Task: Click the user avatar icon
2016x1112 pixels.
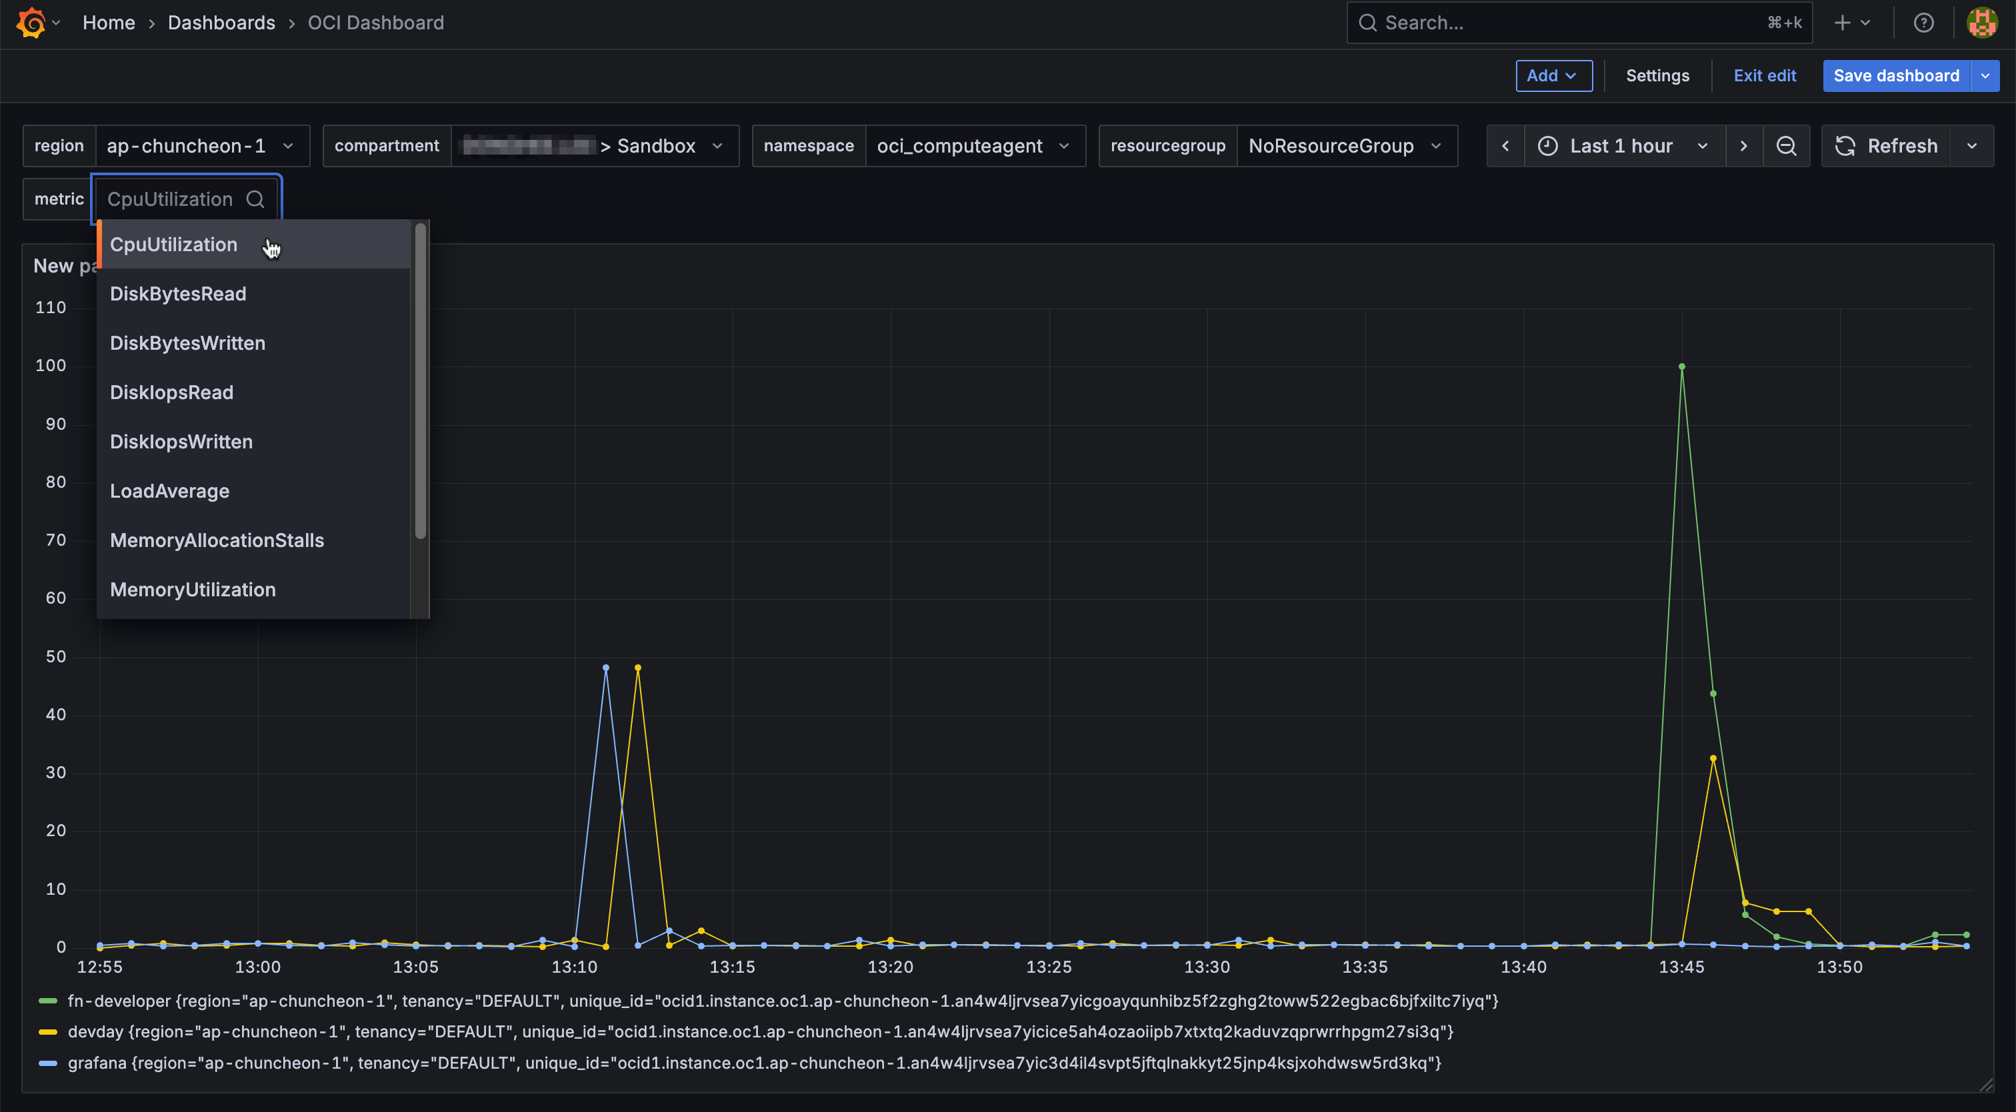Action: (1981, 23)
